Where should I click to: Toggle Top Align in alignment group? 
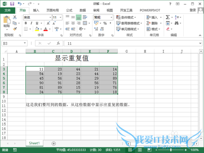tap(67, 17)
